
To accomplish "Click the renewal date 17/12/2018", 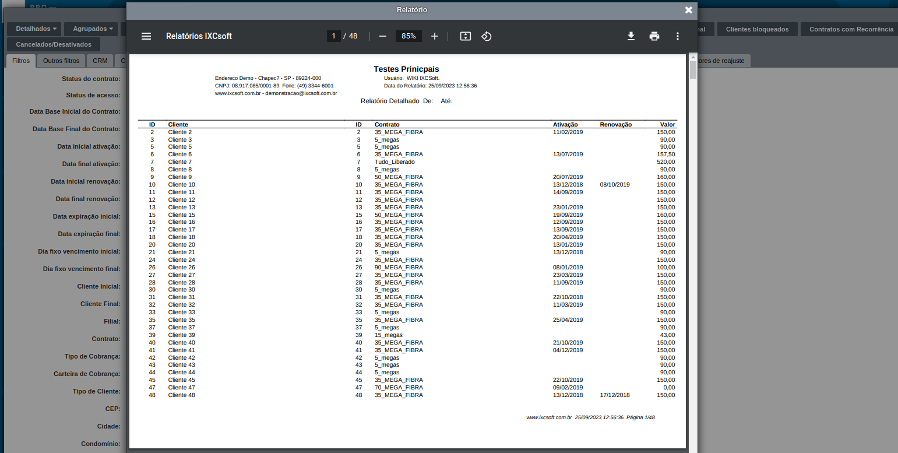I will click(x=615, y=395).
